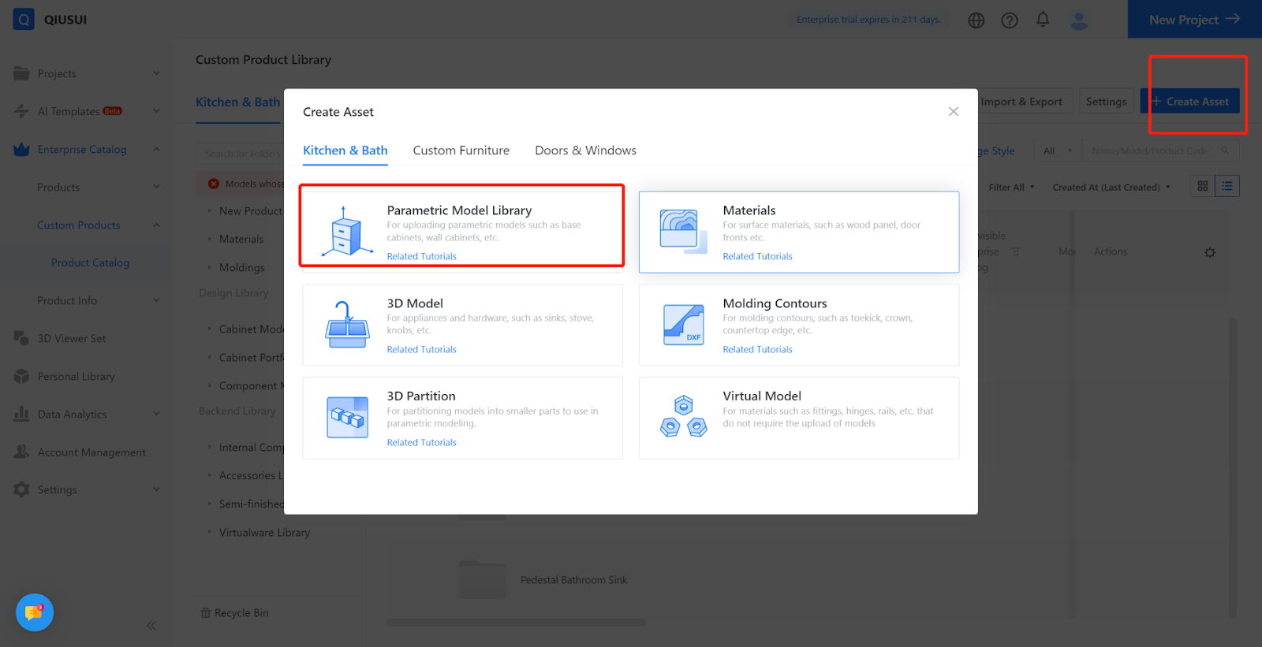Screen dimensions: 1262x647
Task: Switch to the Doors & Windows tab
Action: click(x=585, y=151)
